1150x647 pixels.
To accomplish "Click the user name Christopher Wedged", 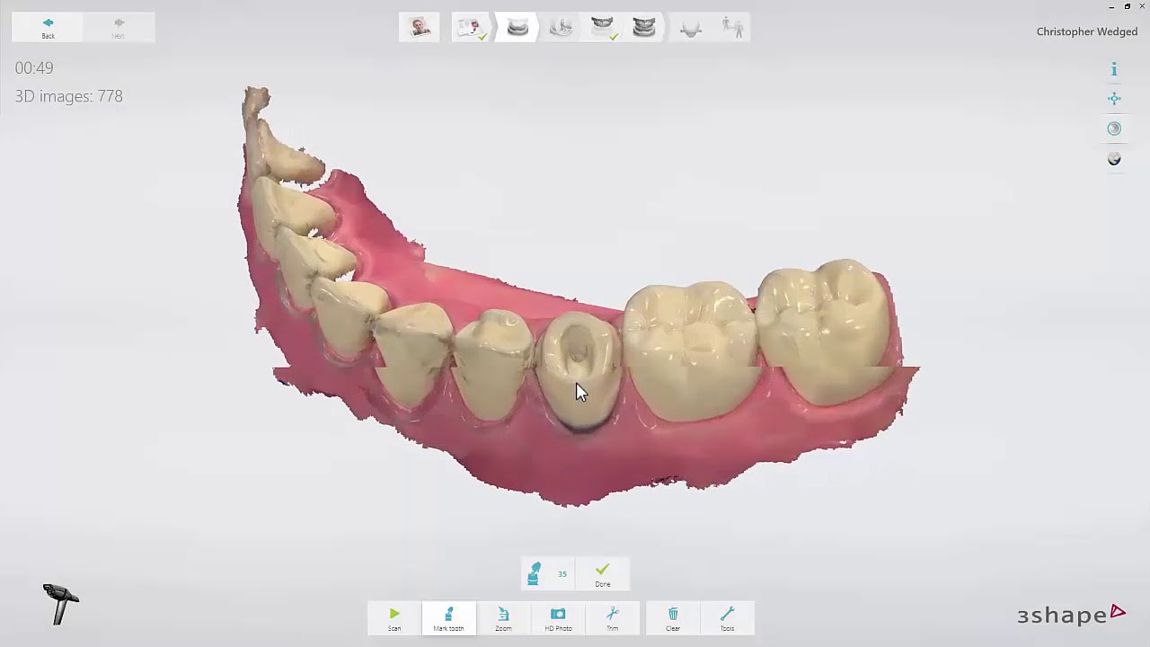I will pos(1087,31).
